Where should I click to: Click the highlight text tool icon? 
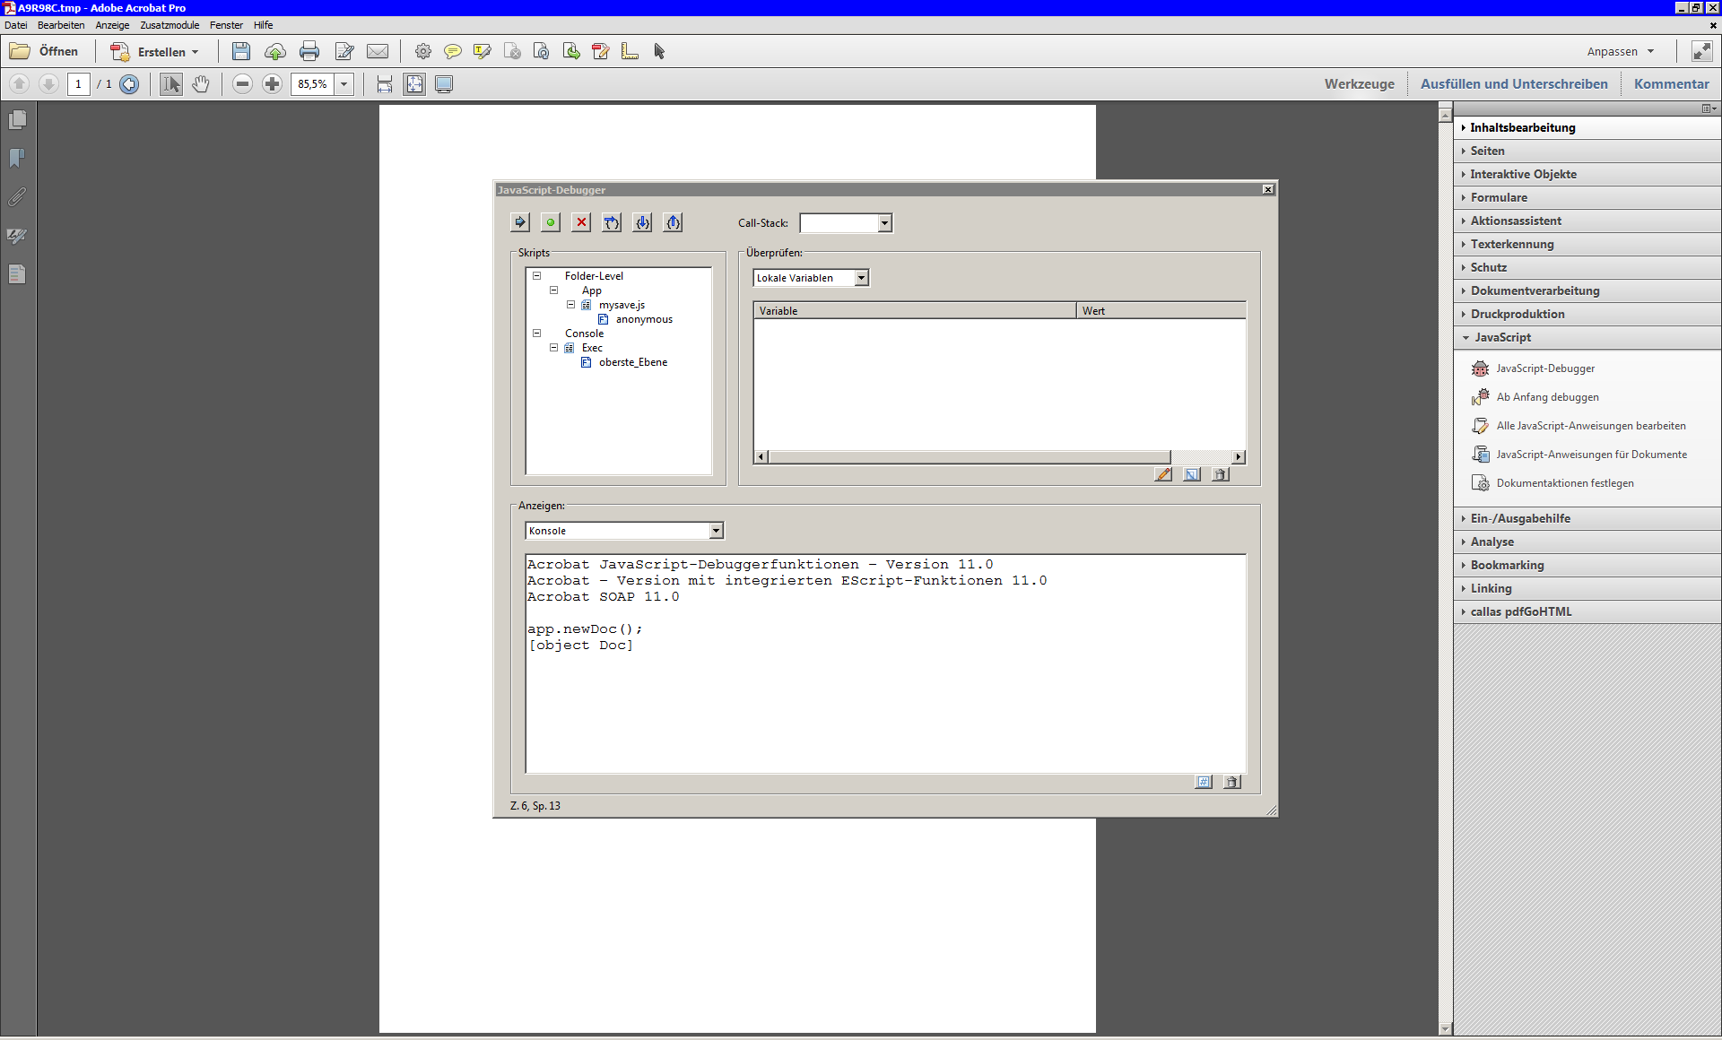coord(483,51)
